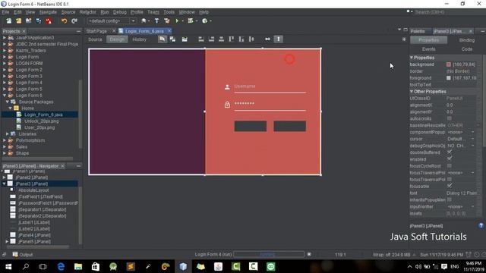Activate Connection Mode in designer toolbar

click(172, 39)
